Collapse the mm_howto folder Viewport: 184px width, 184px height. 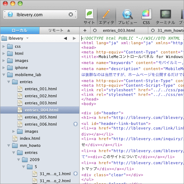pyautogui.click(x=9, y=145)
